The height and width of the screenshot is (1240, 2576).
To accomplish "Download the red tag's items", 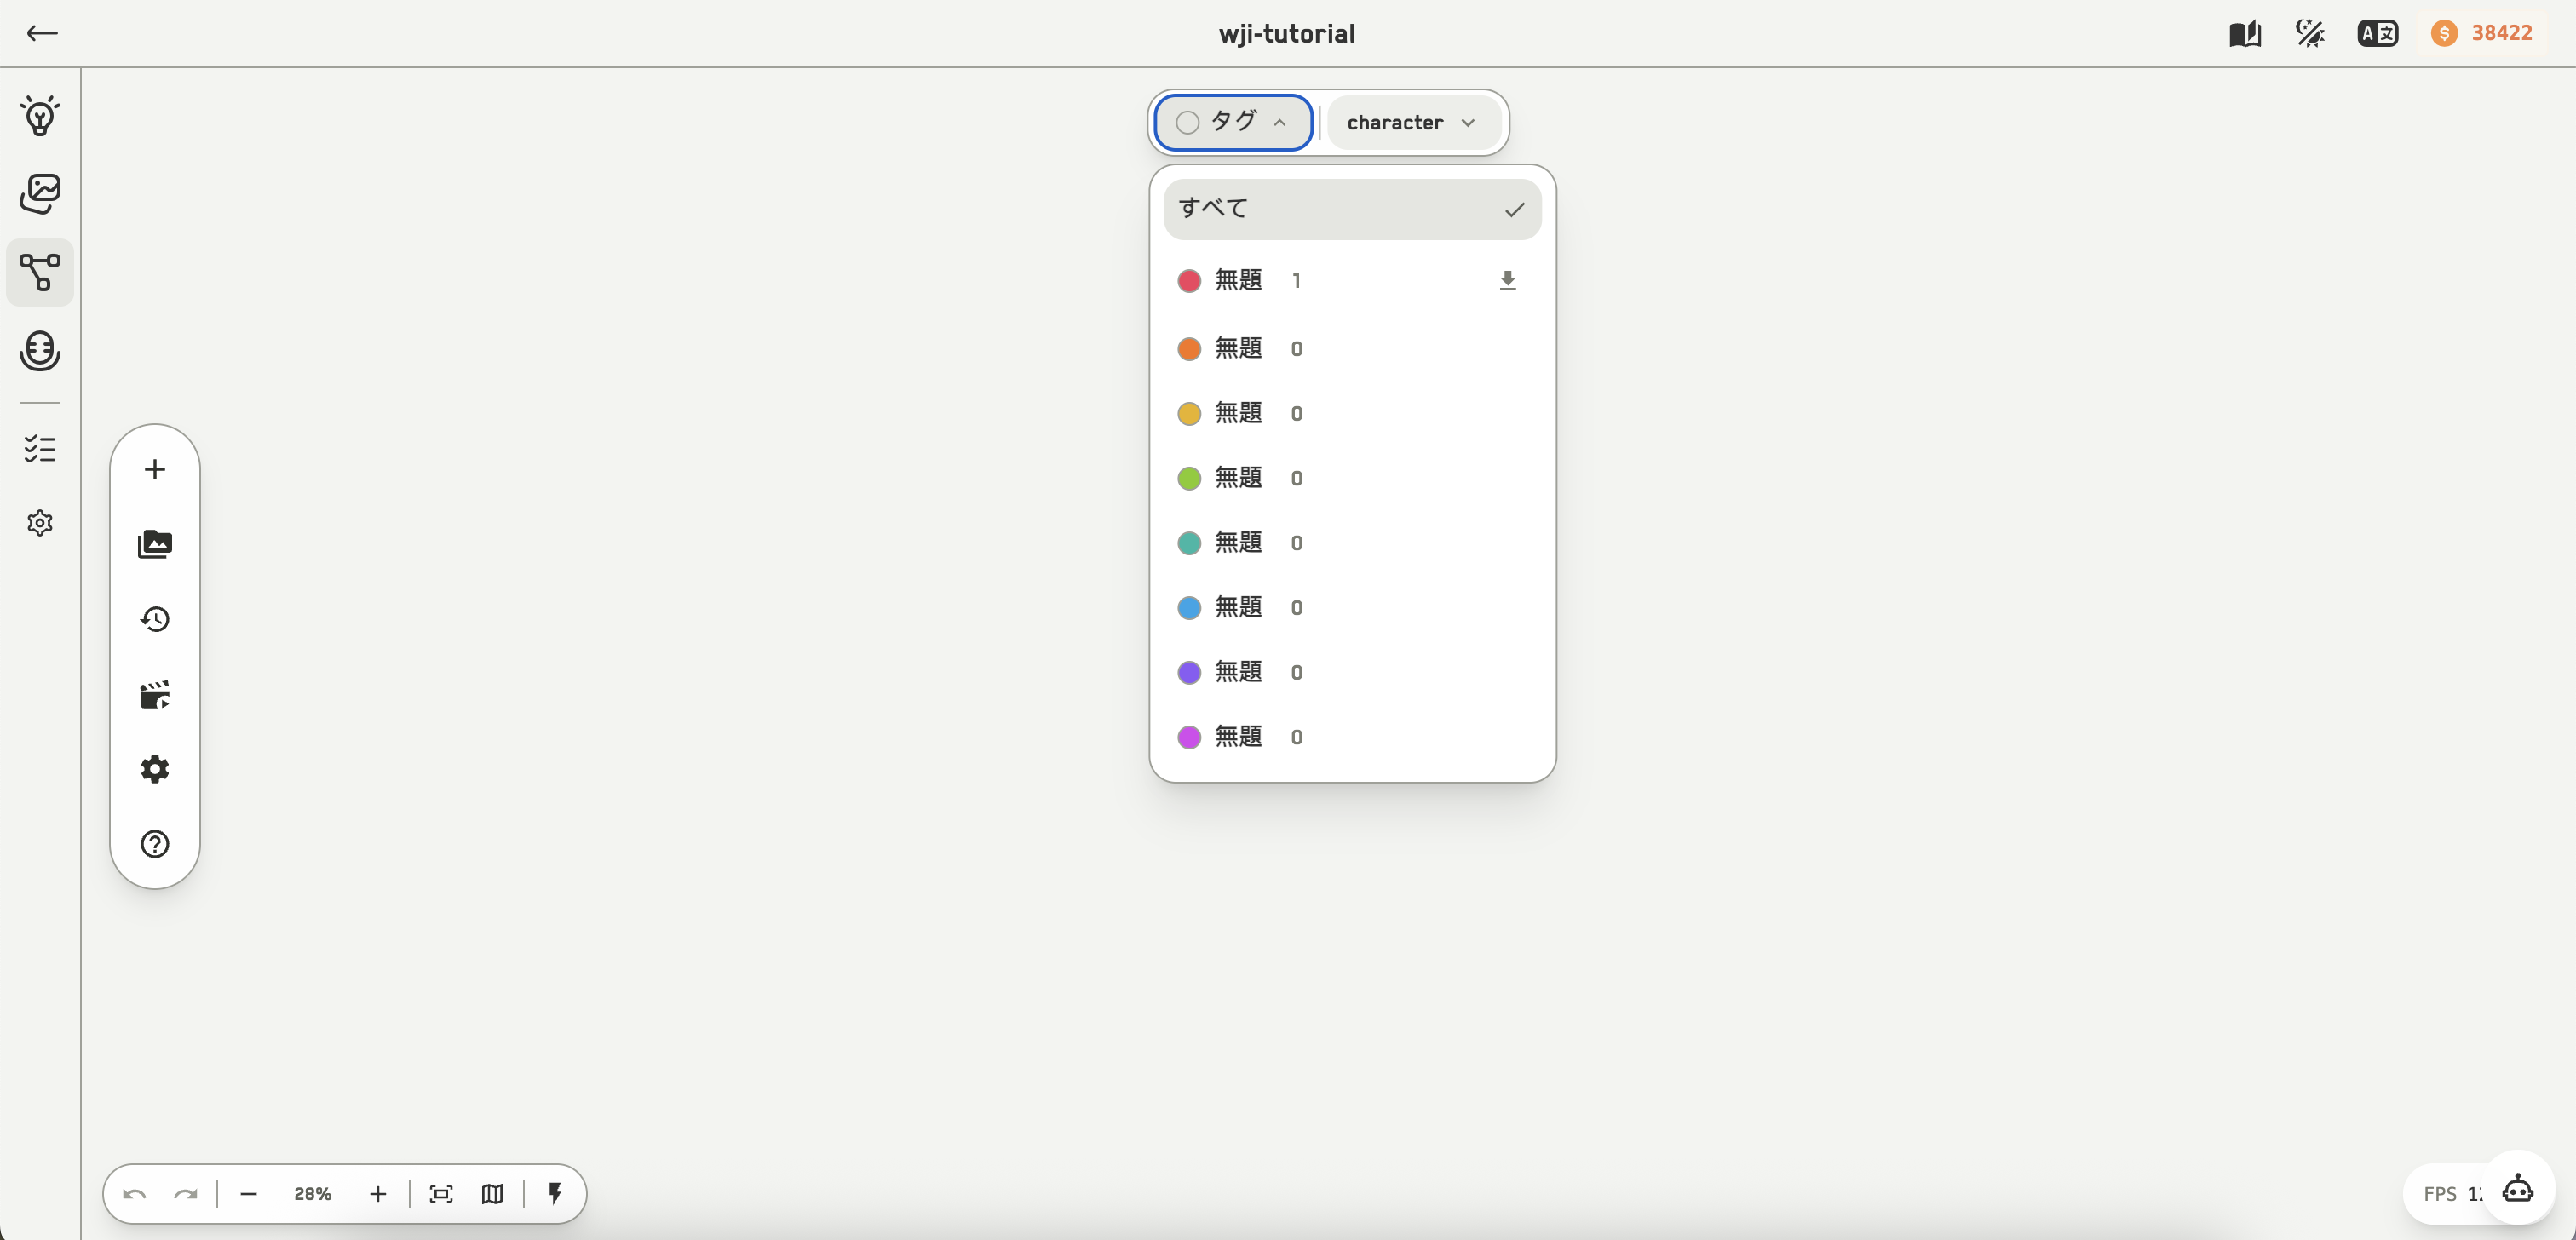I will 1508,281.
